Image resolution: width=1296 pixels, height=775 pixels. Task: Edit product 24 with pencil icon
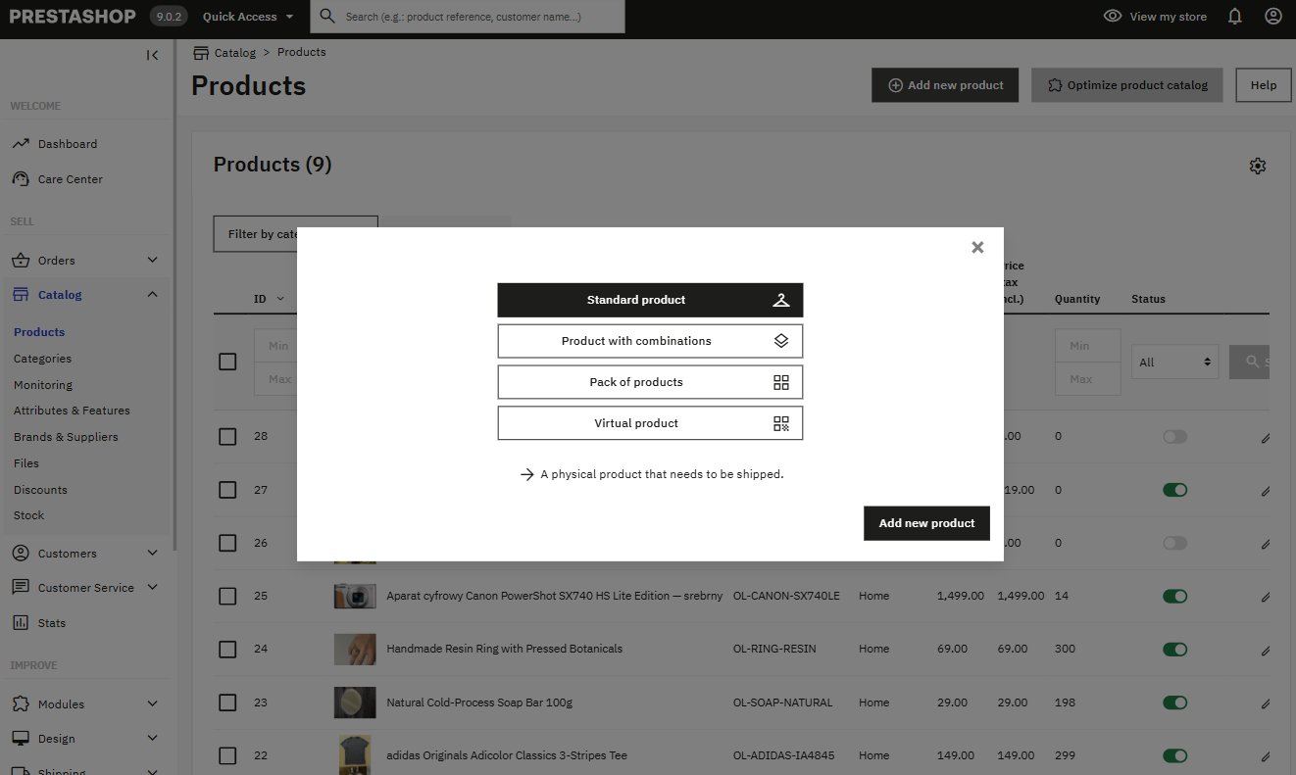click(1266, 650)
